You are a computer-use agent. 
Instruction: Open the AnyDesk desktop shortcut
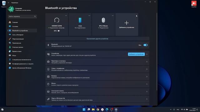tap(194, 4)
